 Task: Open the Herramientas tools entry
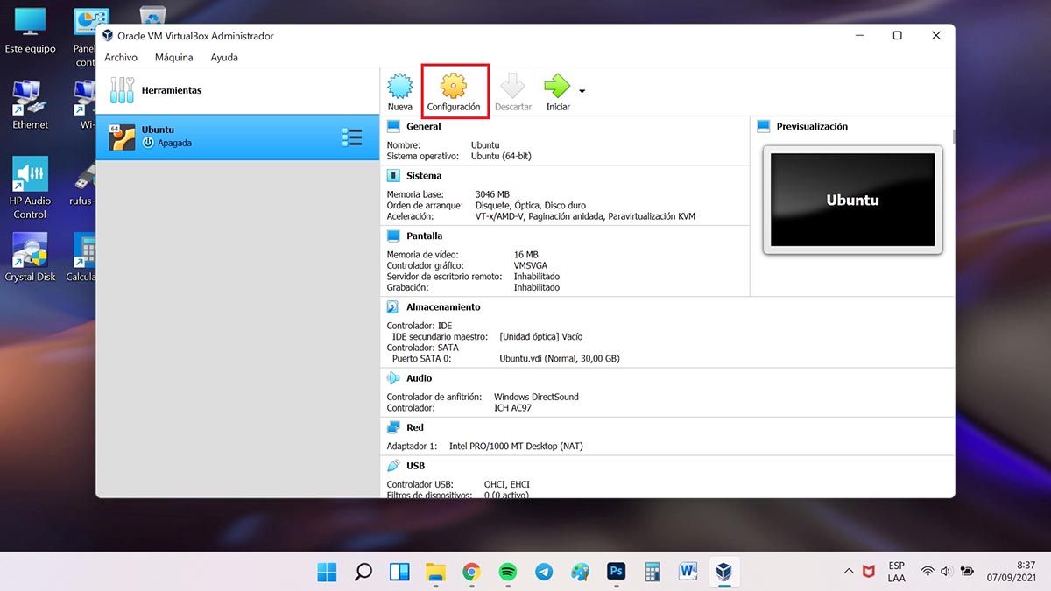[171, 90]
